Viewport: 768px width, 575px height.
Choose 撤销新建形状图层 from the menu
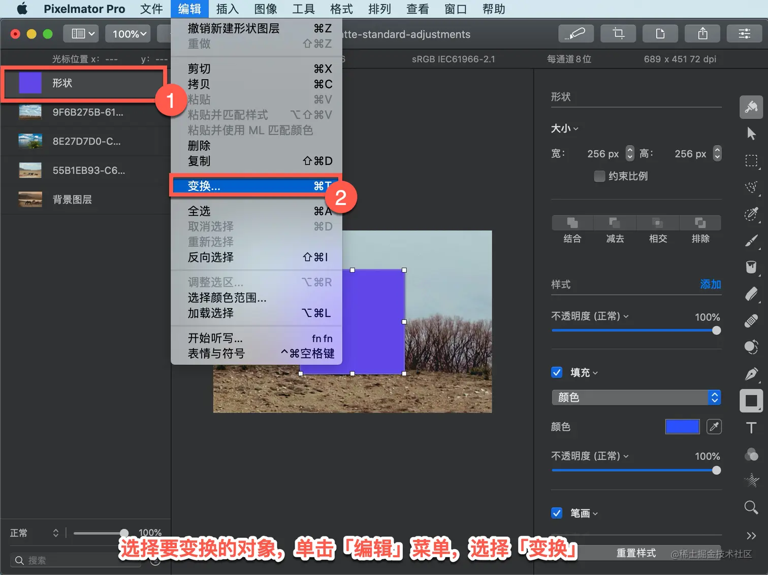[x=256, y=28]
